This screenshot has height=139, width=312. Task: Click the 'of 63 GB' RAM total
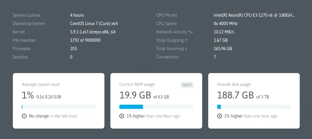tap(161, 97)
